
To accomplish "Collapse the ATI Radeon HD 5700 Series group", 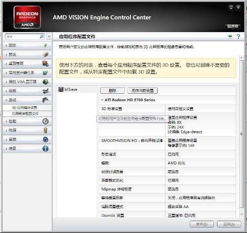I will [102, 100].
